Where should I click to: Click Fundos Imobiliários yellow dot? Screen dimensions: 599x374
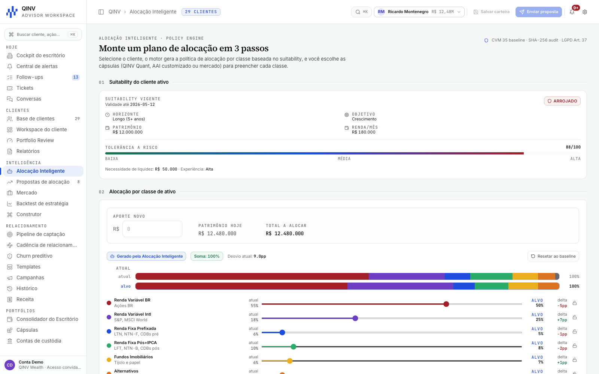pos(109,360)
